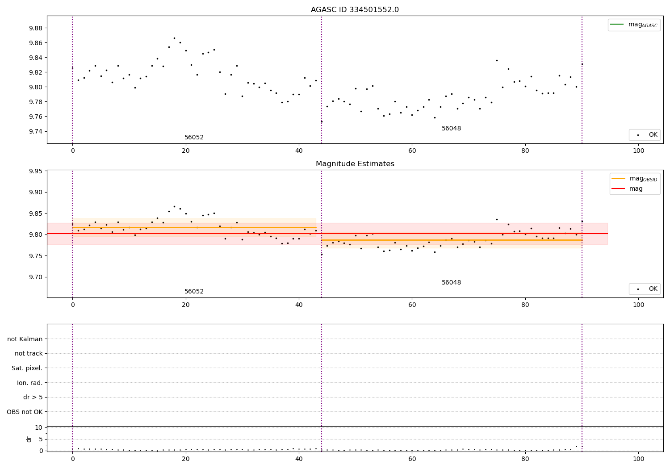Click the x-axis tick 60 under the Magnitude Estimates plot

point(412,305)
